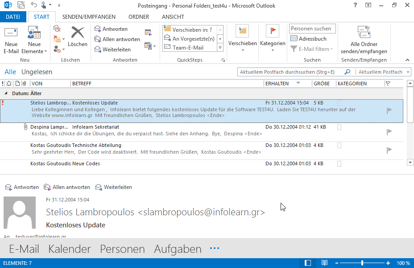The width and height of the screenshot is (414, 268).
Task: Open the Adressbuch
Action: tap(308, 38)
